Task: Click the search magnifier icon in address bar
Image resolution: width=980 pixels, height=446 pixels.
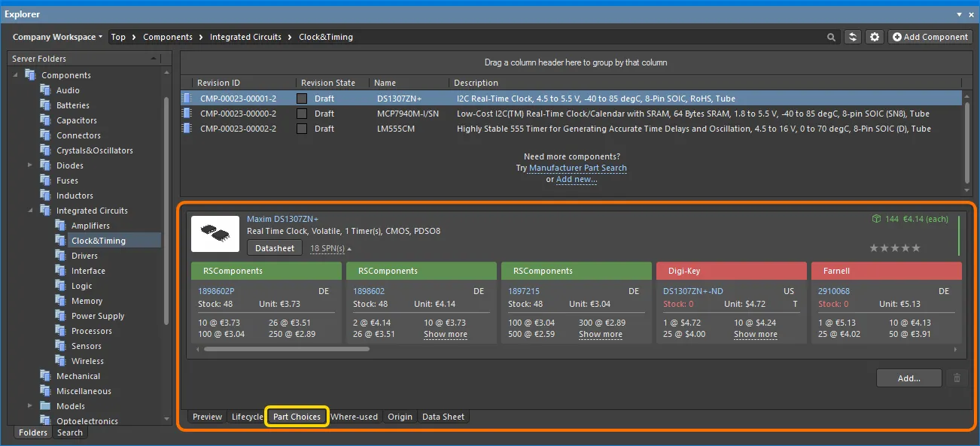Action: (831, 37)
